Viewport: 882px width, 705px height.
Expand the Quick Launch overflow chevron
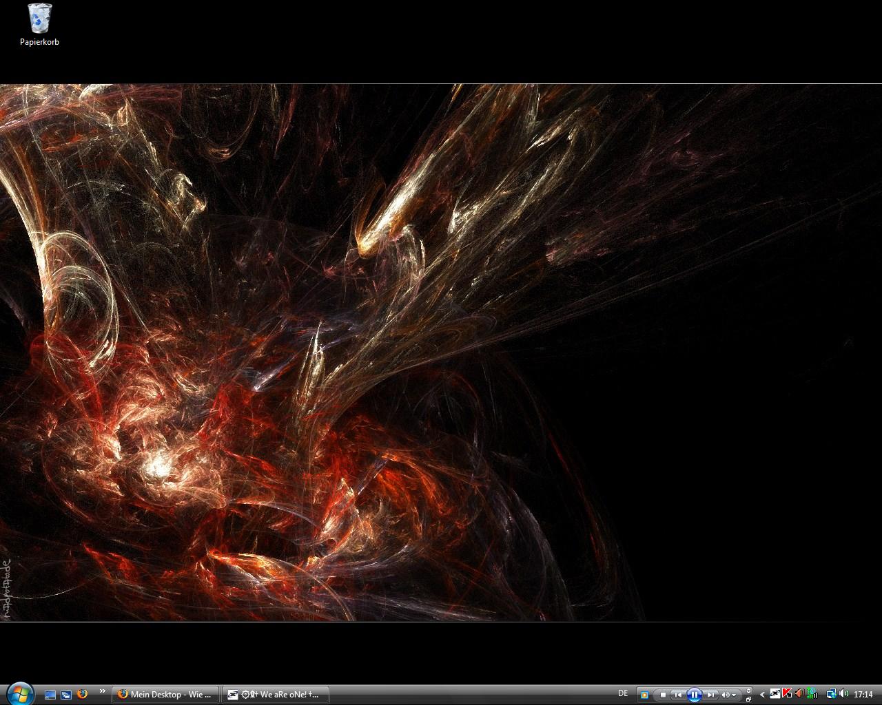click(103, 691)
